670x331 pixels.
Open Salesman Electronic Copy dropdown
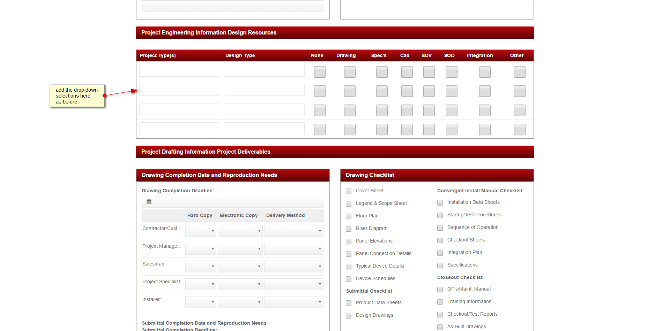[x=240, y=267]
